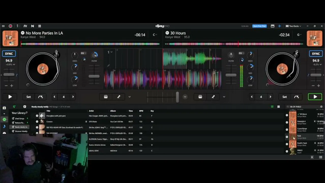Increase right deck loop length arrow
The image size is (325, 183).
[x=270, y=97]
